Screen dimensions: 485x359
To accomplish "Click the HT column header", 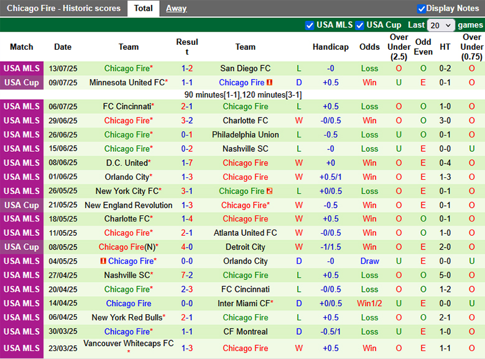I will coord(445,47).
